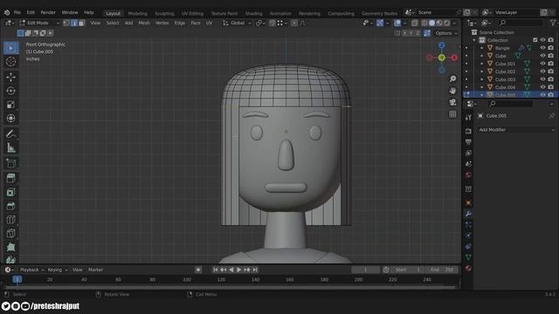Open the Output properties tab
The width and height of the screenshot is (559, 314).
[x=468, y=142]
